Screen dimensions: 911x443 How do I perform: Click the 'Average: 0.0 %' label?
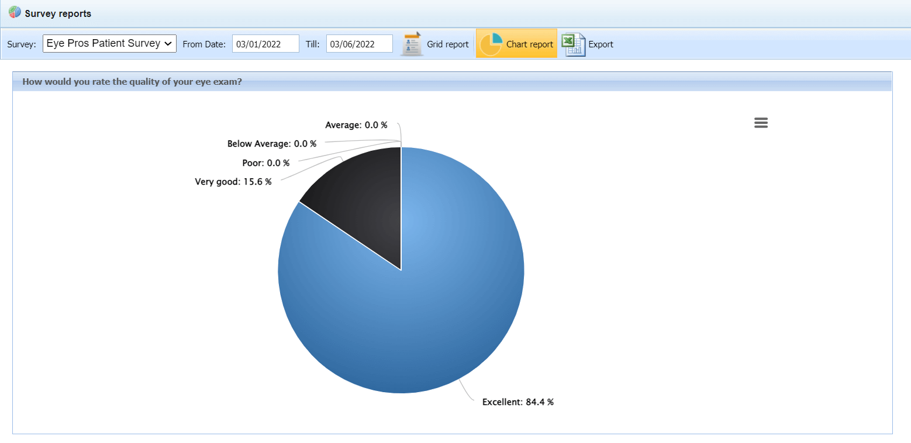pos(356,125)
